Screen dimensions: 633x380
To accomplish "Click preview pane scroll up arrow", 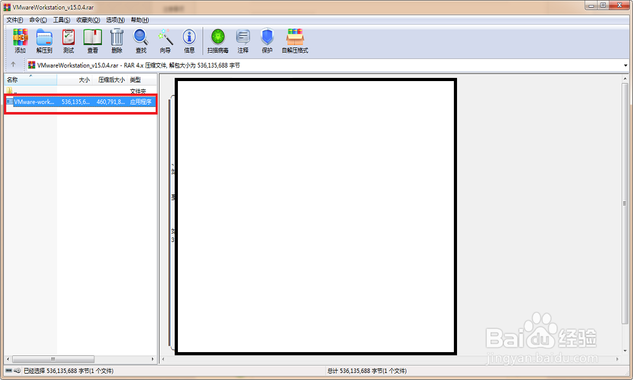I will tap(625, 79).
